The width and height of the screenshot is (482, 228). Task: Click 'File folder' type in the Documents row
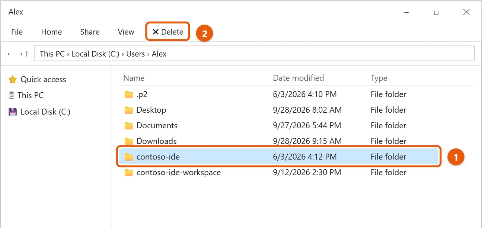point(389,126)
